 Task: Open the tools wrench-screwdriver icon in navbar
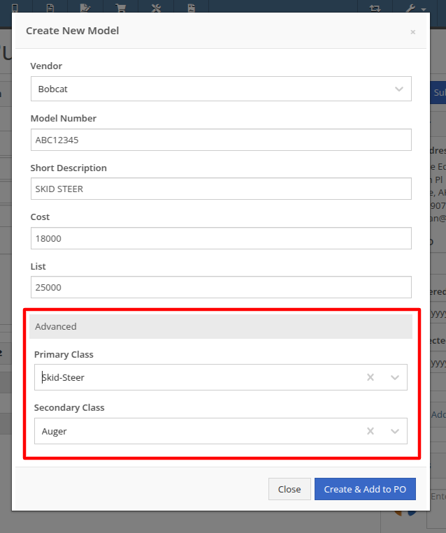tap(156, 8)
